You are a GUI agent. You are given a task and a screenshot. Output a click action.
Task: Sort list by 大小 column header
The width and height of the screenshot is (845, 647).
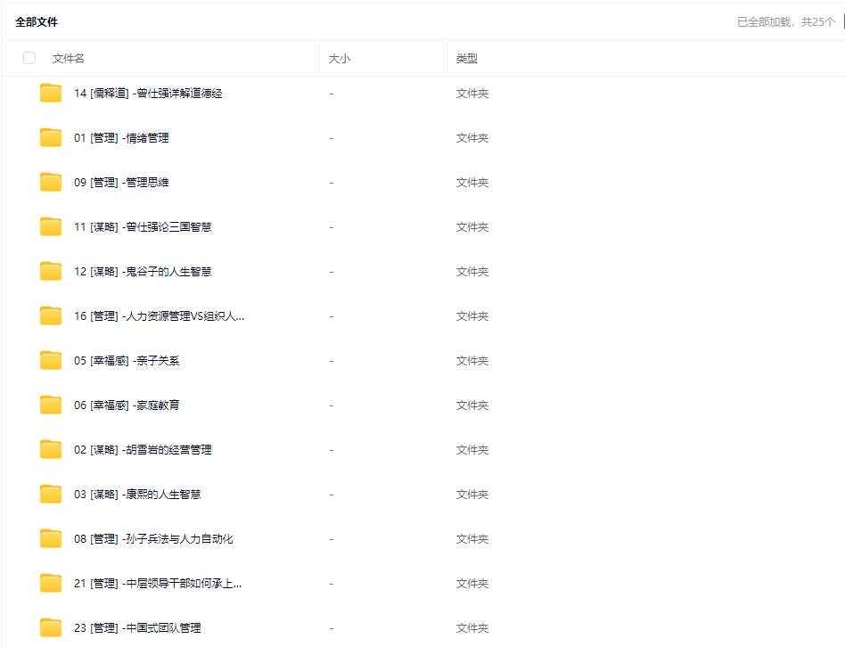[x=339, y=58]
